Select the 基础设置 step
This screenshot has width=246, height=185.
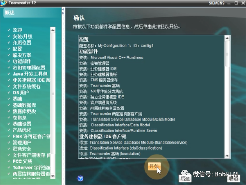point(22,124)
